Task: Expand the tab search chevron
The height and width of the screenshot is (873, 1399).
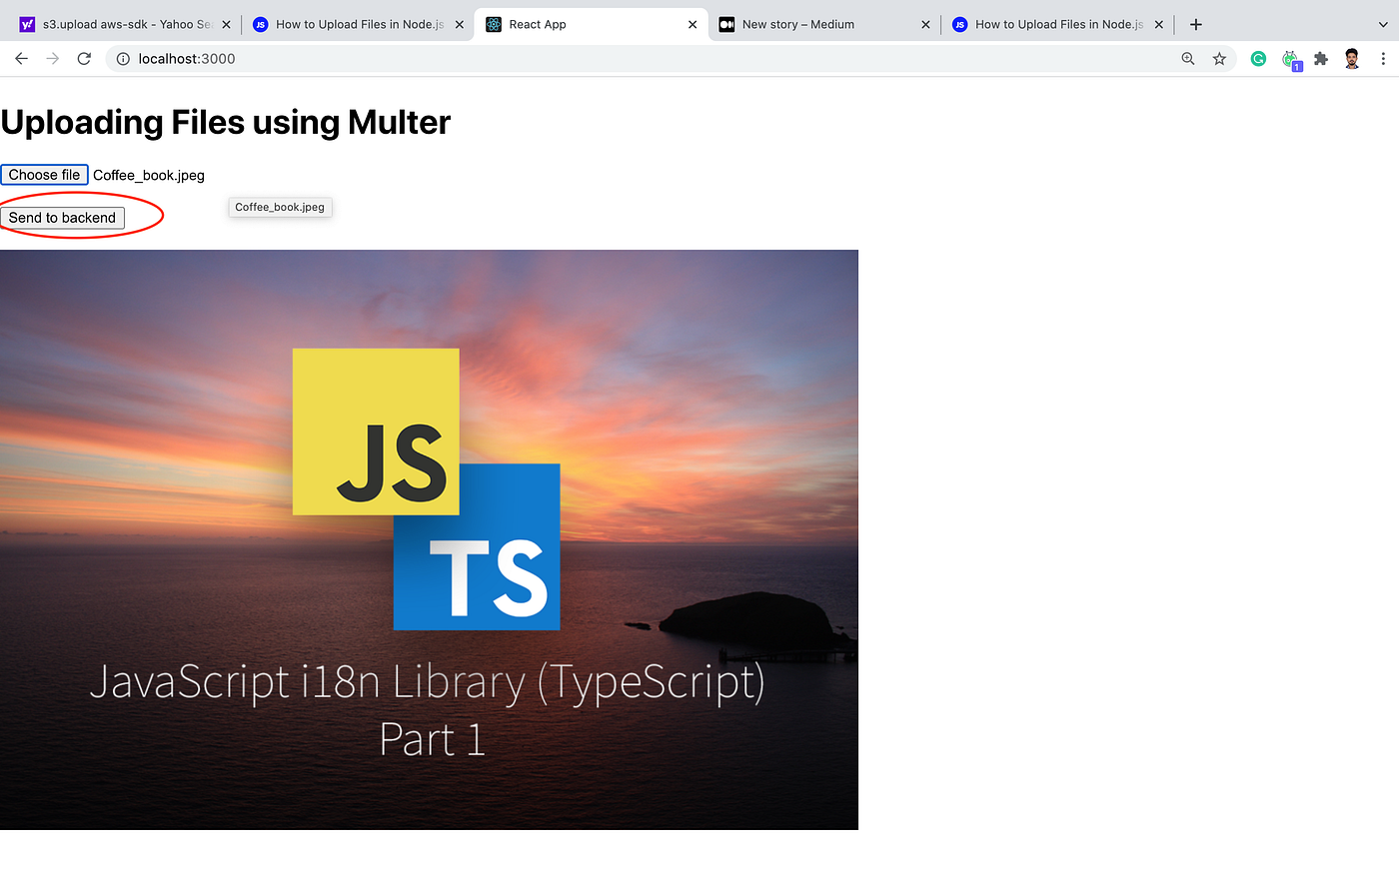Action: [1383, 24]
